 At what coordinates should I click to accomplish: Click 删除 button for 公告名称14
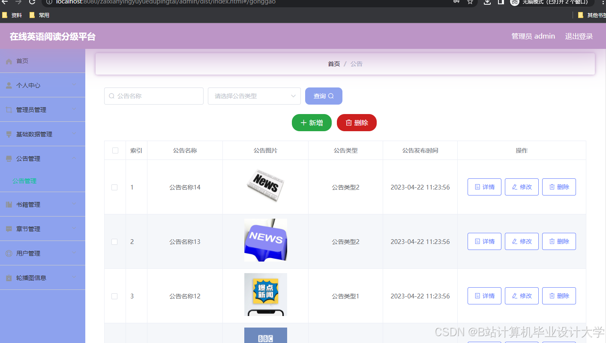click(x=559, y=187)
